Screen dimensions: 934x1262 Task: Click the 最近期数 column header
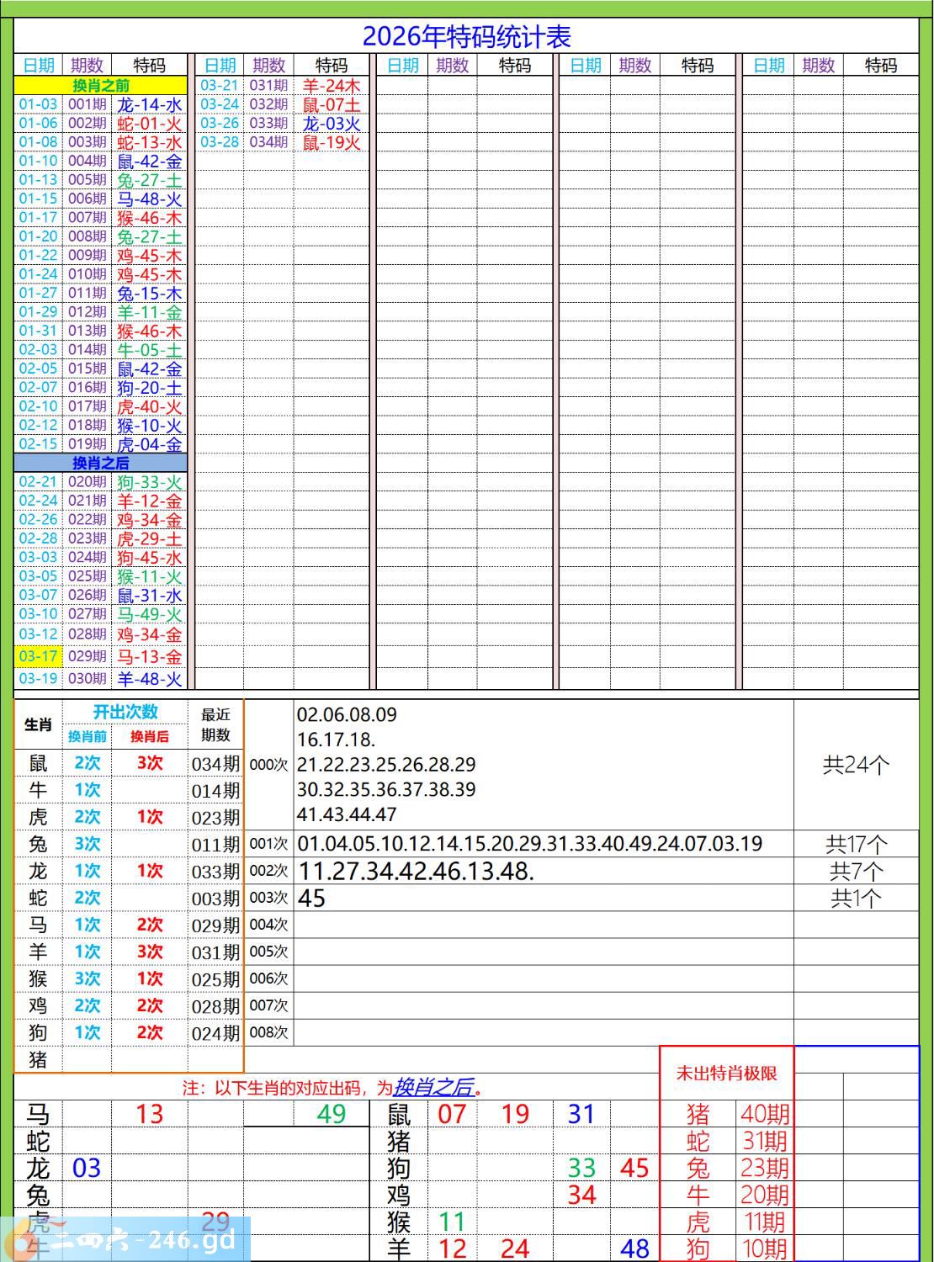[x=215, y=724]
